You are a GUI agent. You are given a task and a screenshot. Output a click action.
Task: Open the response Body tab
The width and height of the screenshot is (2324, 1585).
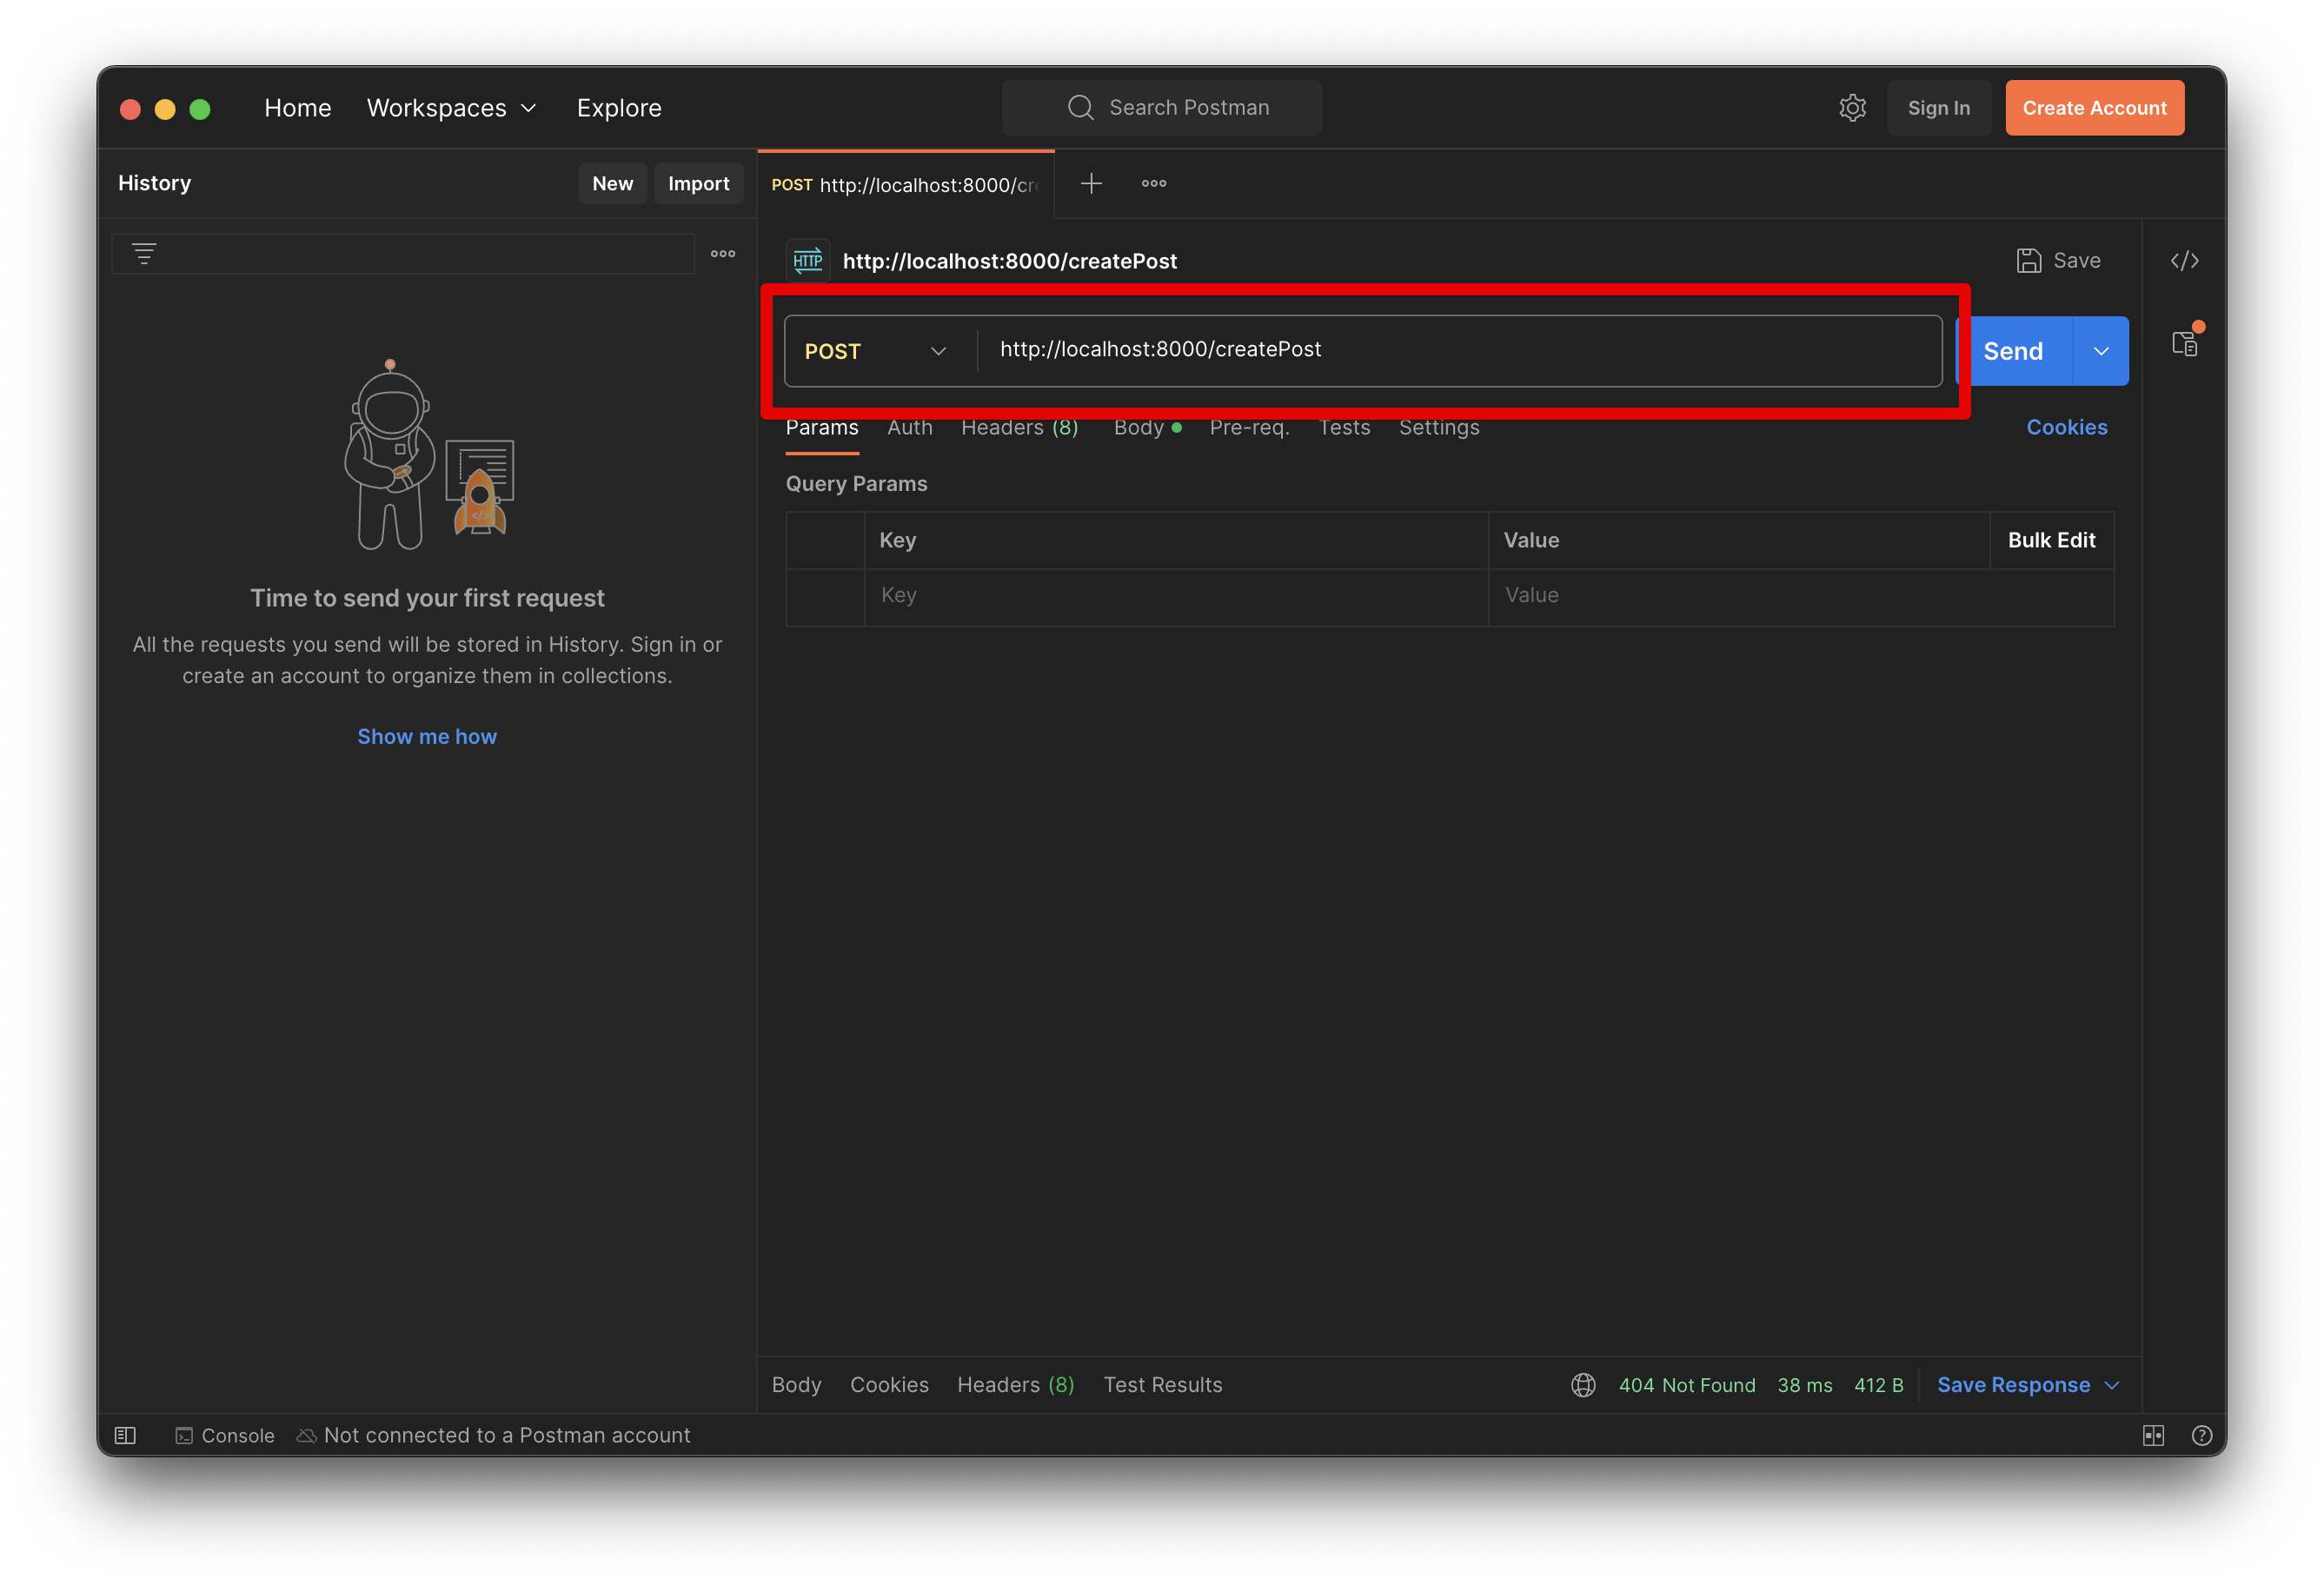point(797,1385)
